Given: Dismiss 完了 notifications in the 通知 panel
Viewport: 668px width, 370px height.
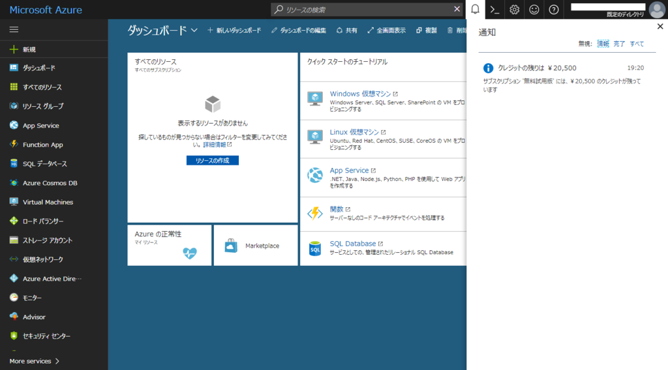Looking at the screenshot, I should [619, 44].
